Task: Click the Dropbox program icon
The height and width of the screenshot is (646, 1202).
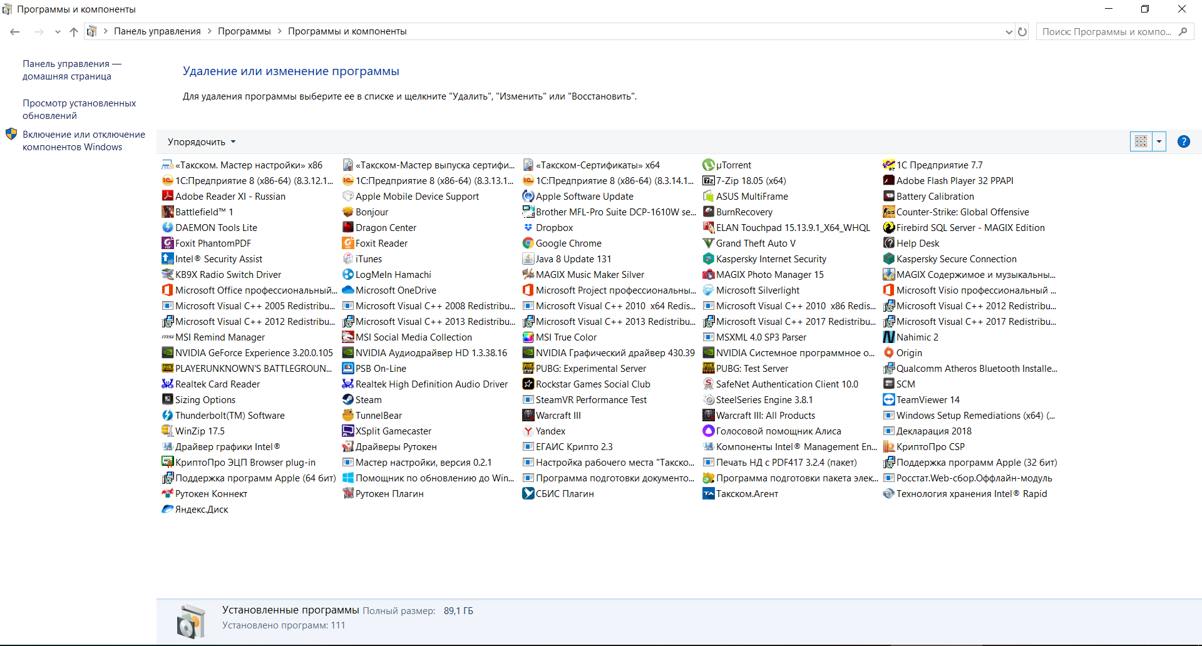Action: (528, 228)
